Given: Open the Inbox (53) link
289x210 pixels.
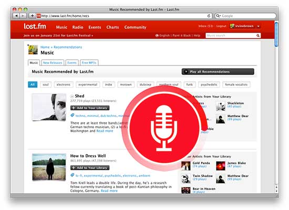Looking at the screenshot, I should click(205, 26).
